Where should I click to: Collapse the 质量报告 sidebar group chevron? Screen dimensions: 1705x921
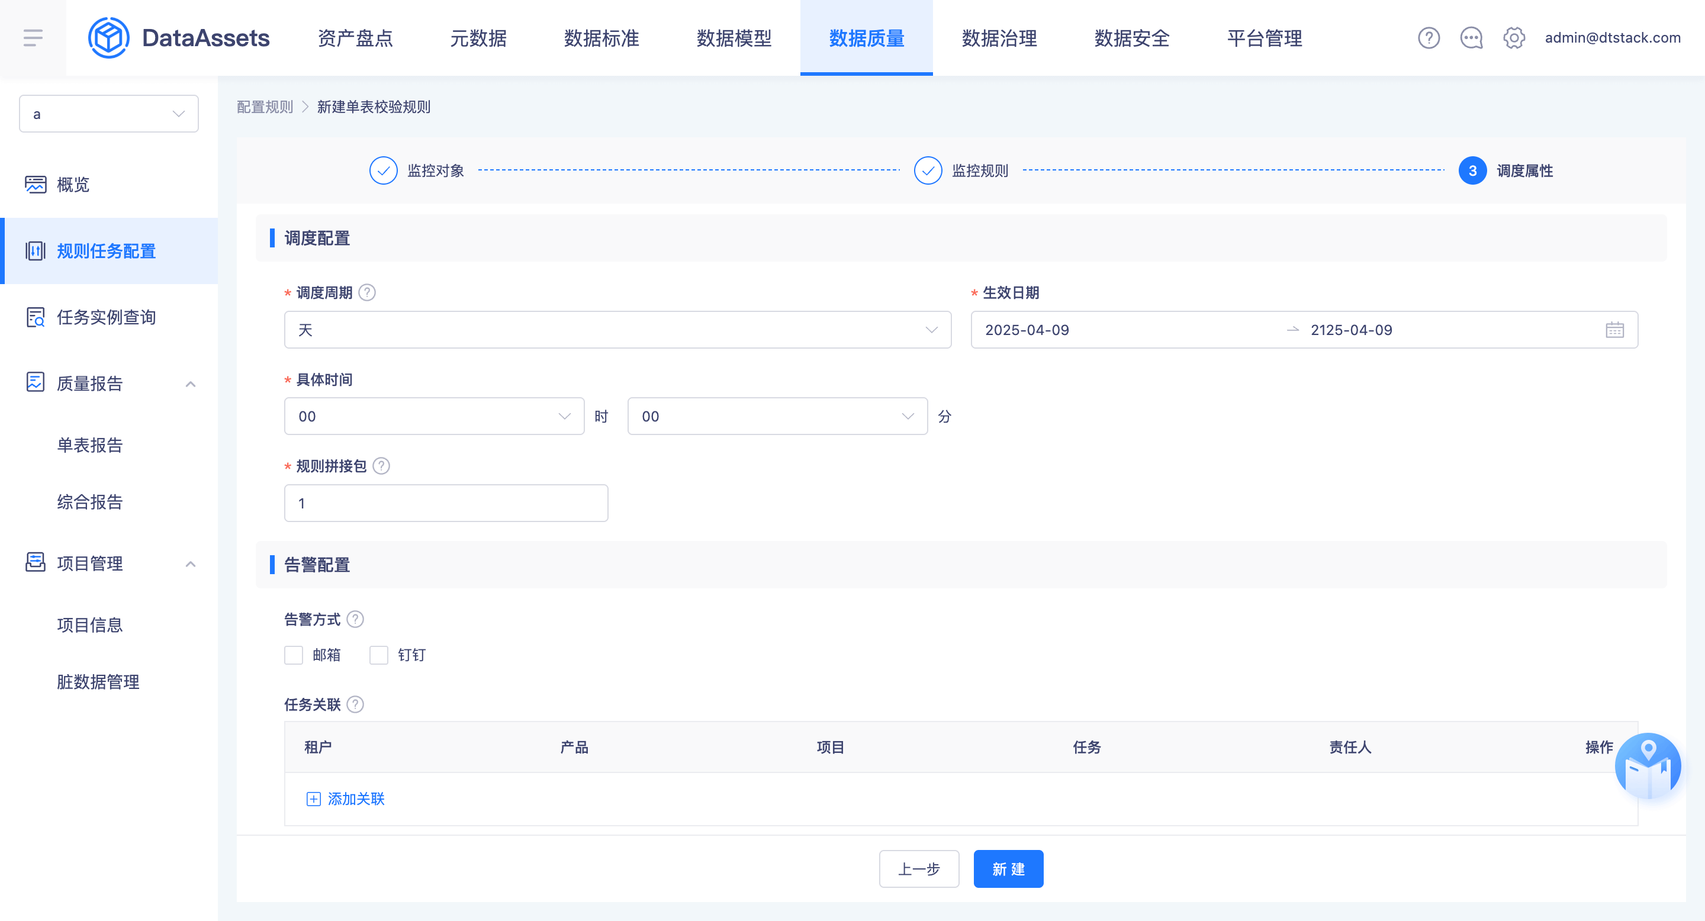coord(191,384)
